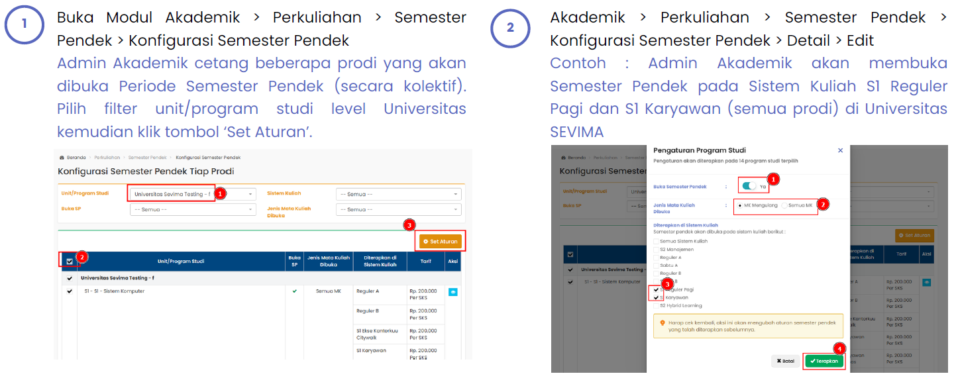Check the select-all checkbox in table header

(70, 261)
